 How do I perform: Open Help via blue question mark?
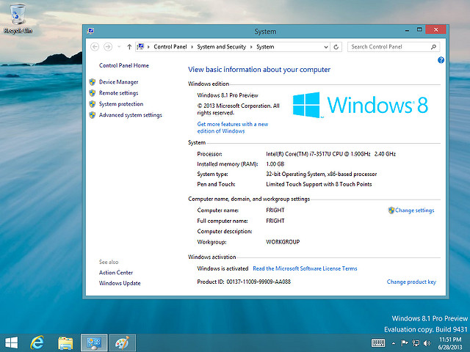tap(441, 60)
